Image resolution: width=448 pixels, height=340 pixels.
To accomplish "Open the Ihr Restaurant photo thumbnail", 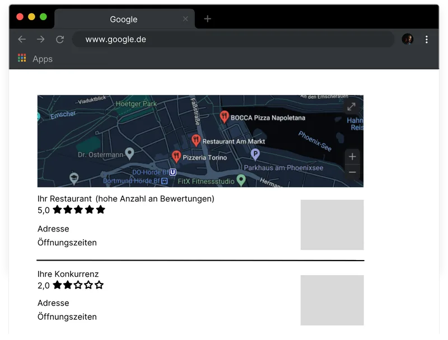I will tap(332, 225).
